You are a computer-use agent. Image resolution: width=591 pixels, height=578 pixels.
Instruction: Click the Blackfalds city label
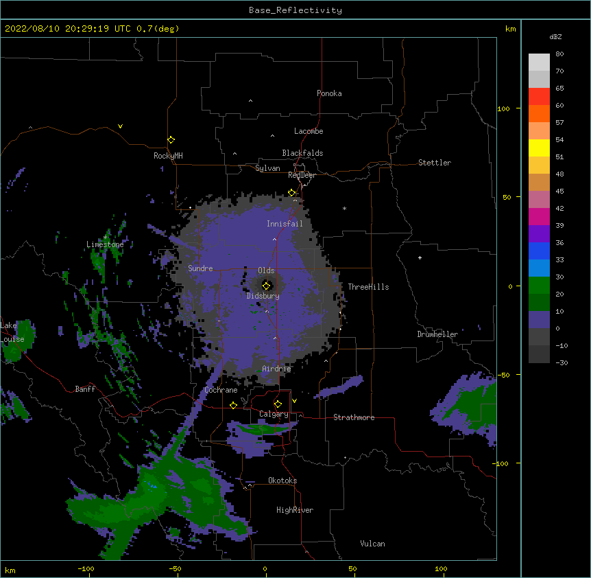pyautogui.click(x=302, y=153)
